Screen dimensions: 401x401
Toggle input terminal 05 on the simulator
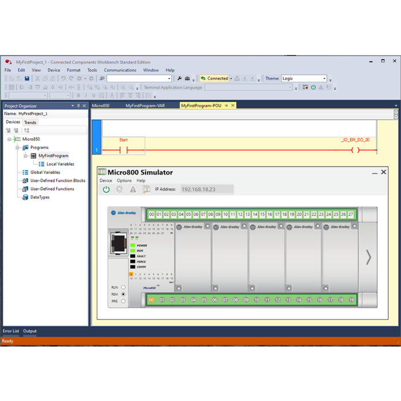(x=188, y=215)
